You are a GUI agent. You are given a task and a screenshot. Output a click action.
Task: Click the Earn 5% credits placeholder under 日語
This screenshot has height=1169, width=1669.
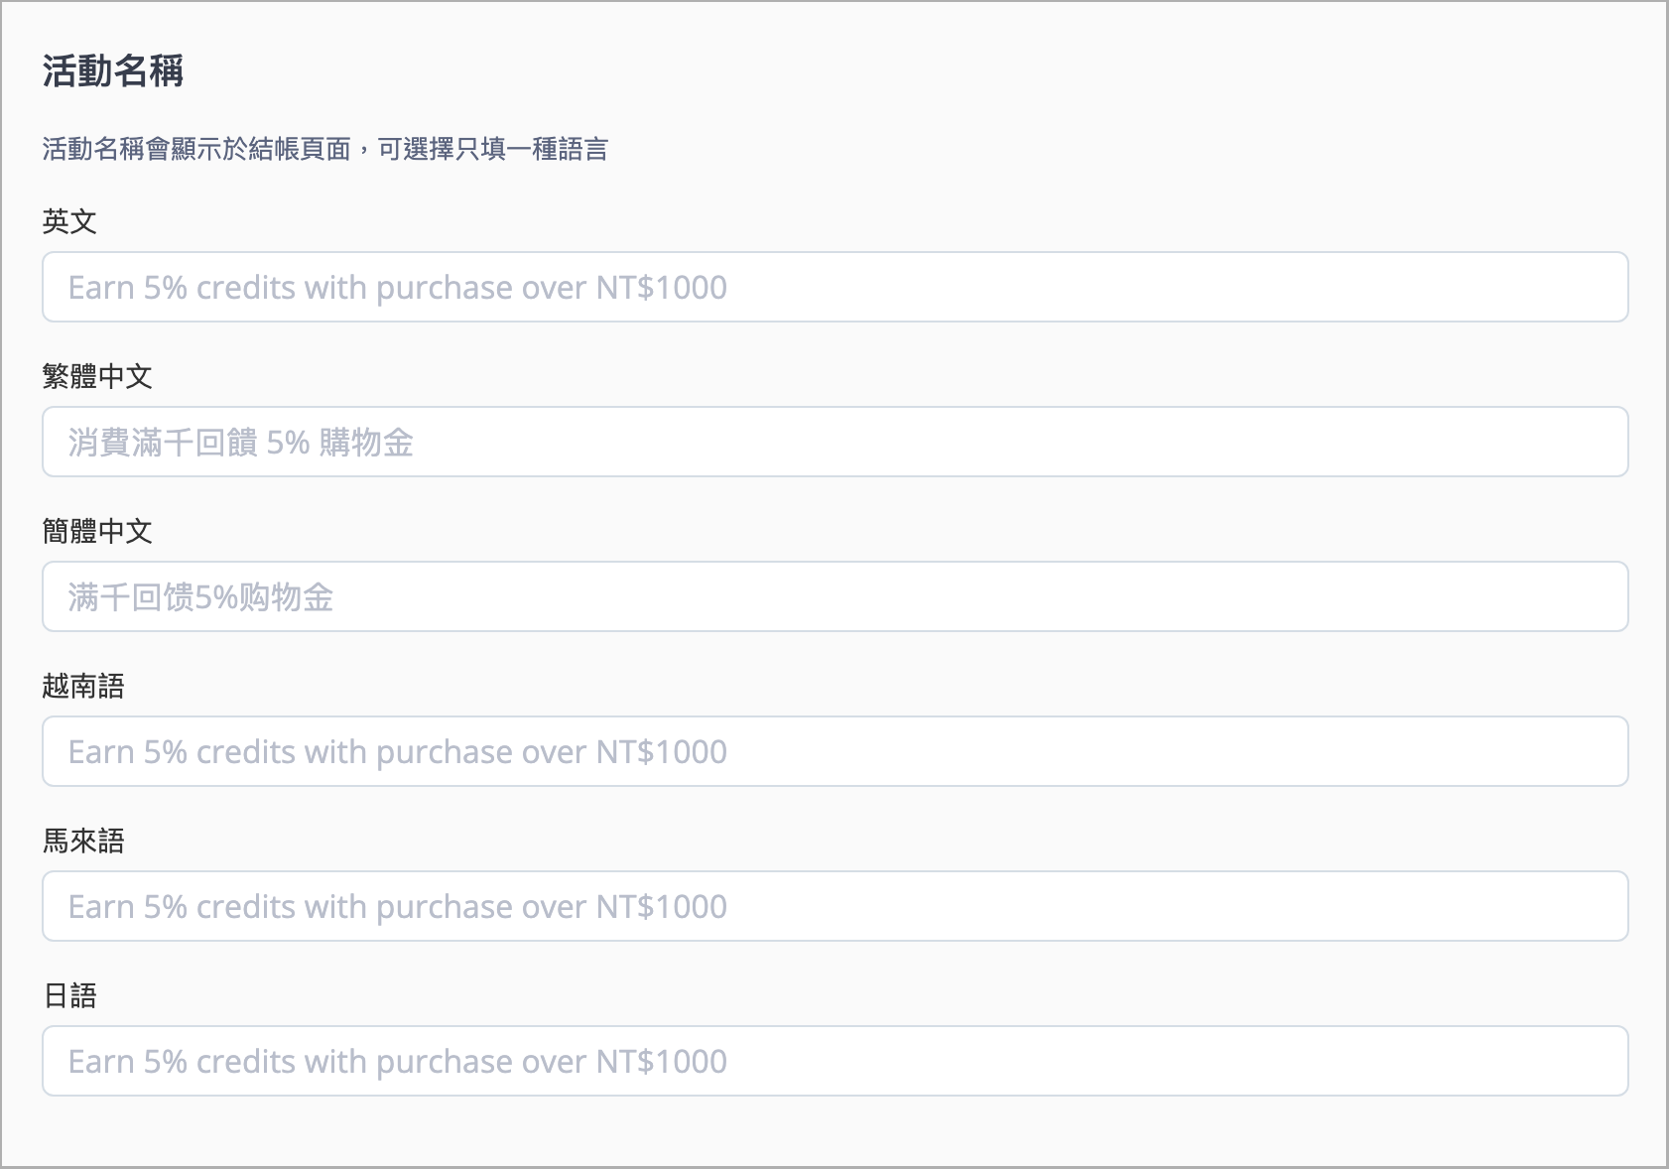pos(398,1062)
